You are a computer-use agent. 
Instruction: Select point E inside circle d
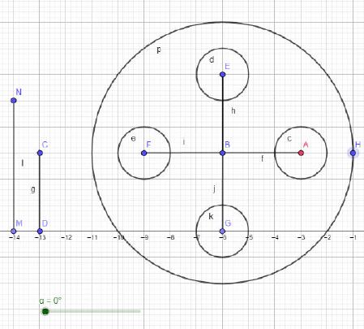[222, 74]
